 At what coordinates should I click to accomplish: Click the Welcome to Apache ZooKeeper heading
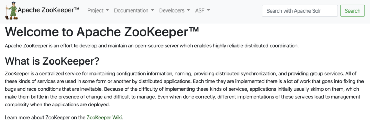(102, 32)
